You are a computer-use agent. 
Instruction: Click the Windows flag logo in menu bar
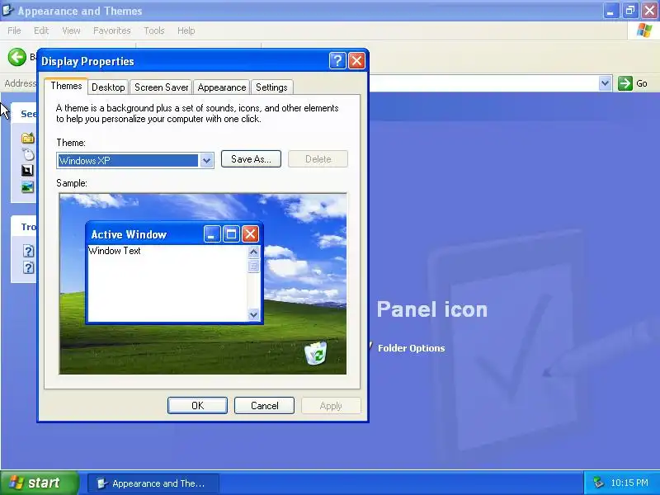tap(644, 31)
